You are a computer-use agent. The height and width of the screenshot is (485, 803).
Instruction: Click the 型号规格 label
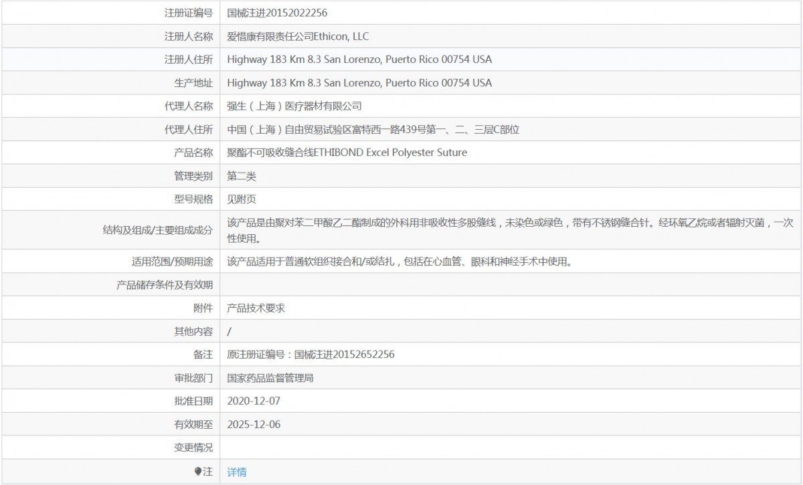pos(193,199)
